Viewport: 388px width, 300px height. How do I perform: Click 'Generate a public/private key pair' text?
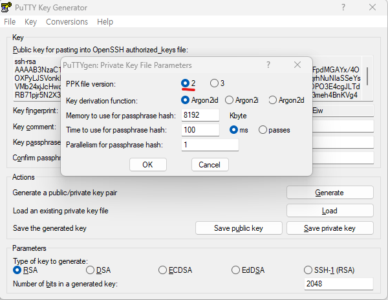65,193
